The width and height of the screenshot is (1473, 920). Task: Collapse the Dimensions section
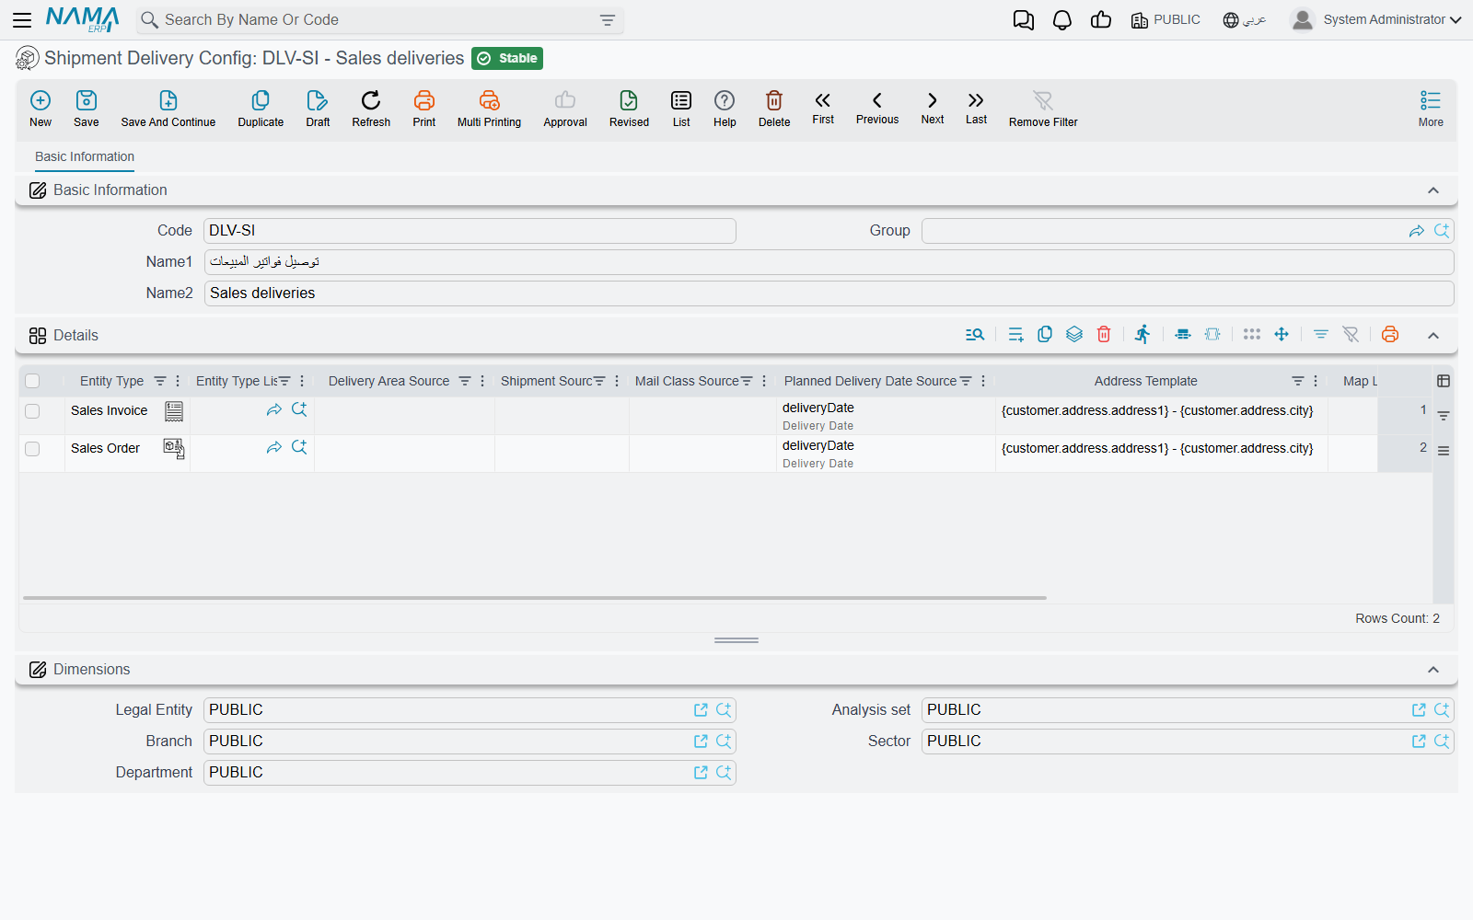(1433, 670)
